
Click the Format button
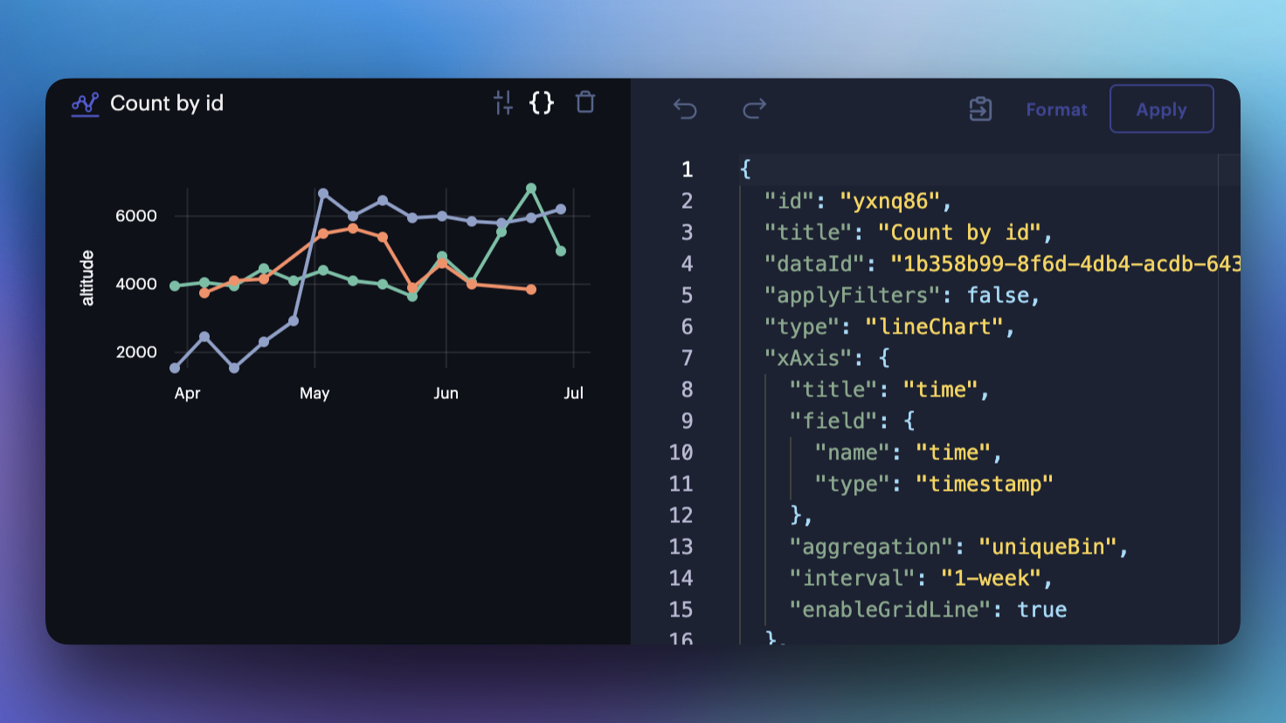1056,110
